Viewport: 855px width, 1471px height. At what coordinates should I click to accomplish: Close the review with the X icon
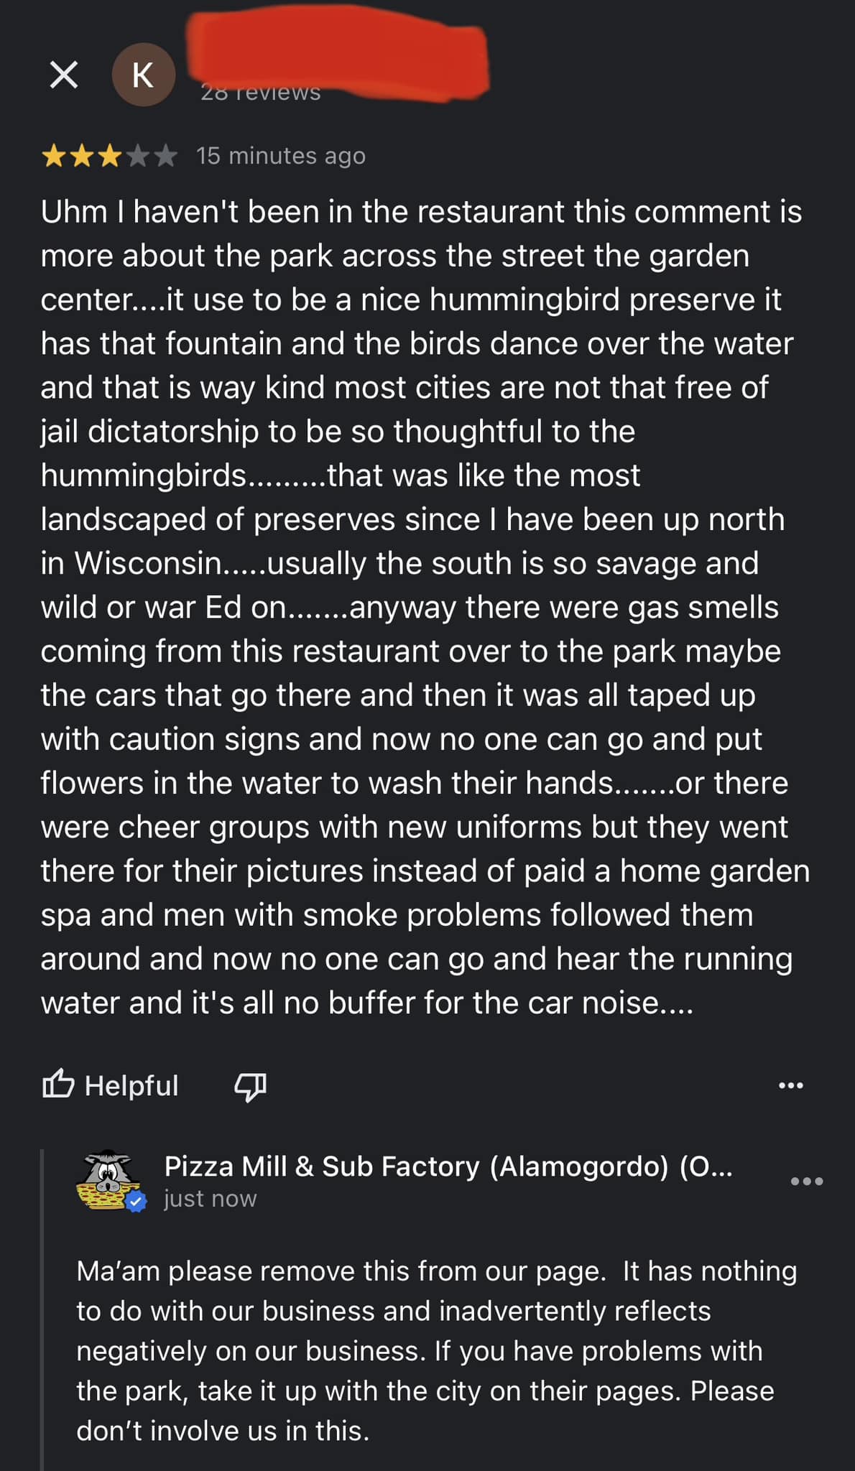pos(64,75)
